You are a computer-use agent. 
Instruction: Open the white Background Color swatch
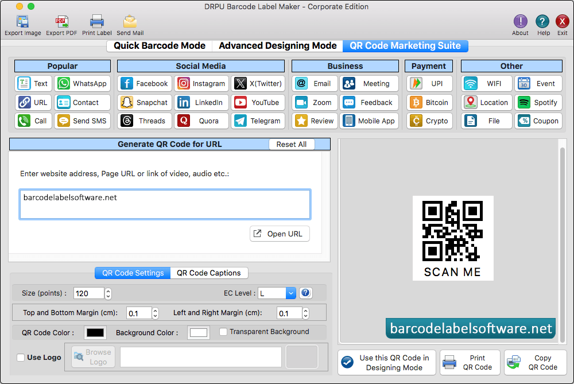(x=199, y=332)
